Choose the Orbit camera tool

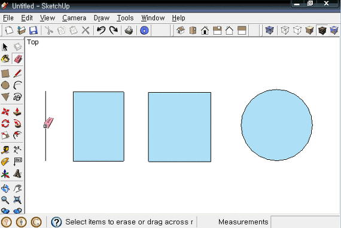click(x=5, y=189)
